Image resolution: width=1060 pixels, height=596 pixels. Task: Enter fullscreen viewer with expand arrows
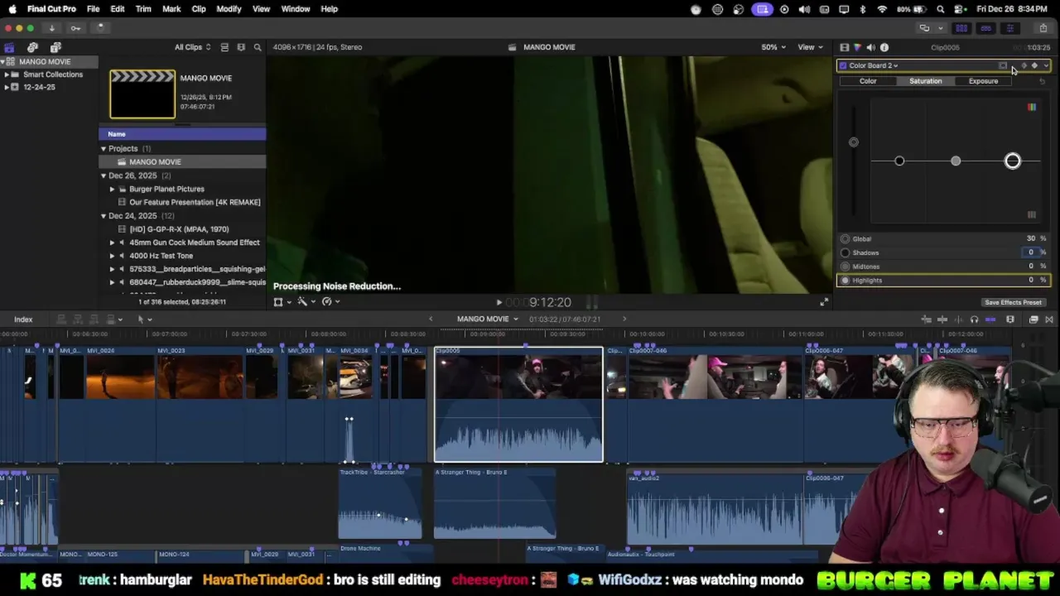[824, 302]
